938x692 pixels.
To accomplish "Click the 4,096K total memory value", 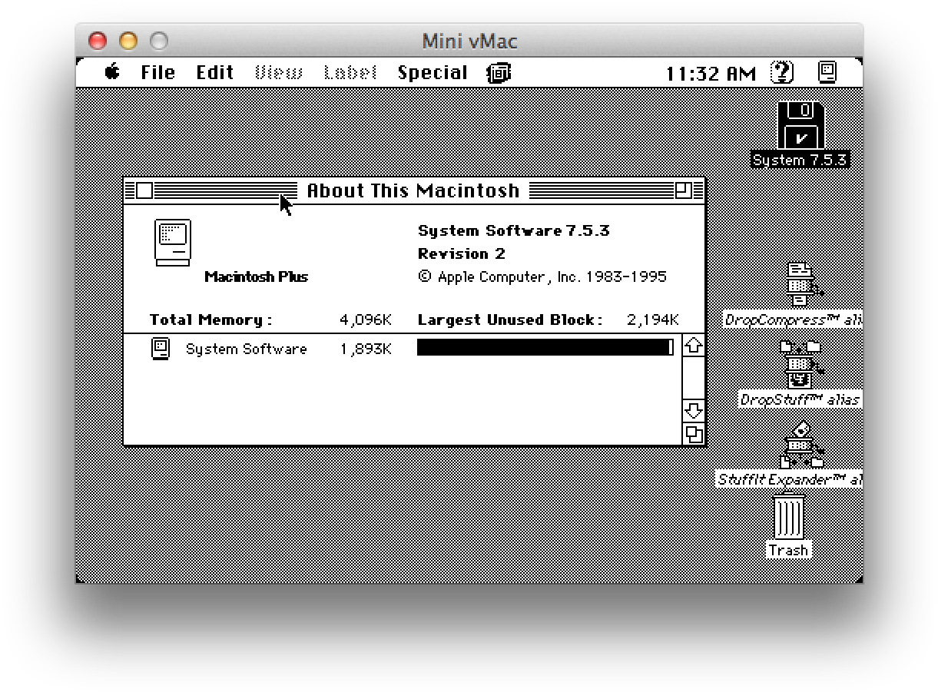I will coord(366,320).
